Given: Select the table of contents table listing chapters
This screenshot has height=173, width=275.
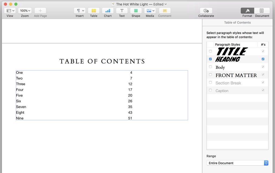Looking at the screenshot, I should point(102,95).
